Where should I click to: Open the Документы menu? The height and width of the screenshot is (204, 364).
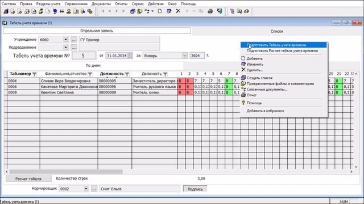tap(101, 4)
